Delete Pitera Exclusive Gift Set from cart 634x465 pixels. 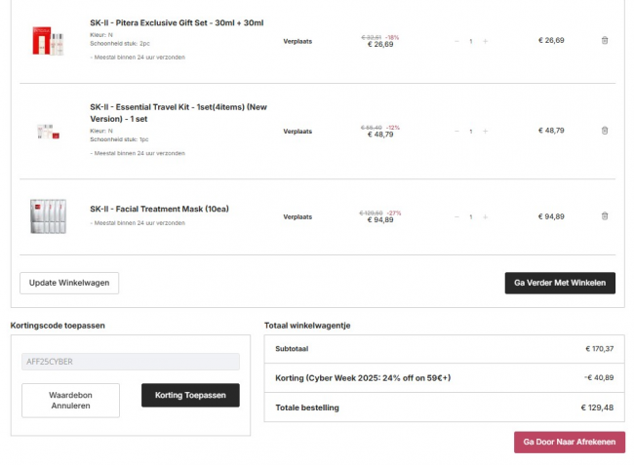pyautogui.click(x=604, y=41)
